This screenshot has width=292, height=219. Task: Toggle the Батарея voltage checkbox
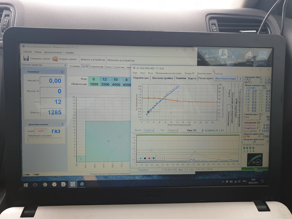pos(260,131)
